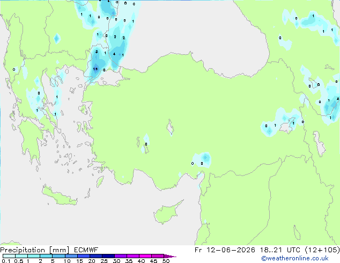Click the '0.5' legend scale label
340x263 pixels.
tap(19, 261)
